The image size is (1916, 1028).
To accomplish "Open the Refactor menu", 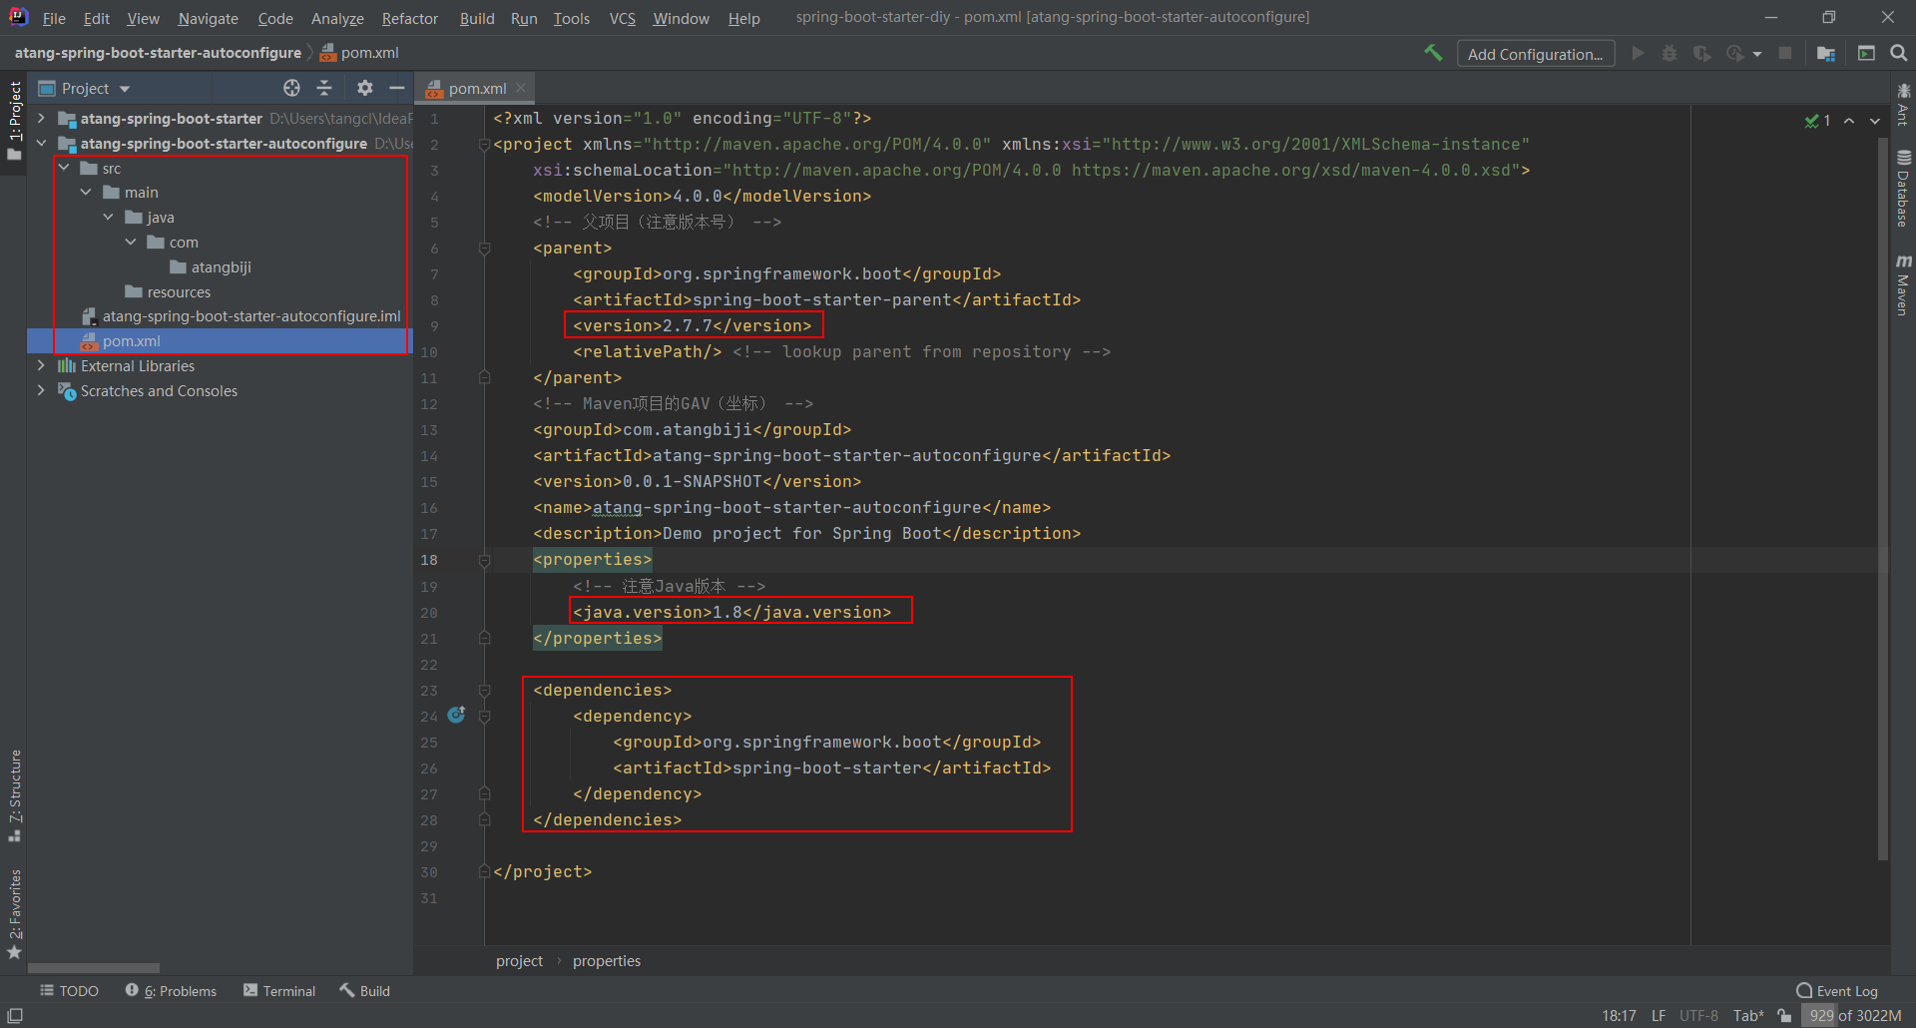I will pos(409,18).
